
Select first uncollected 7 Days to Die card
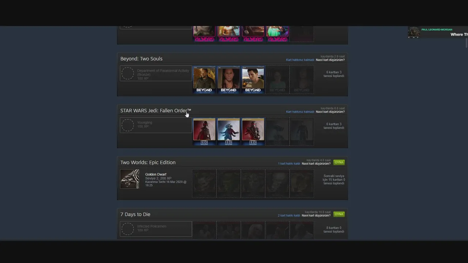(x=204, y=230)
